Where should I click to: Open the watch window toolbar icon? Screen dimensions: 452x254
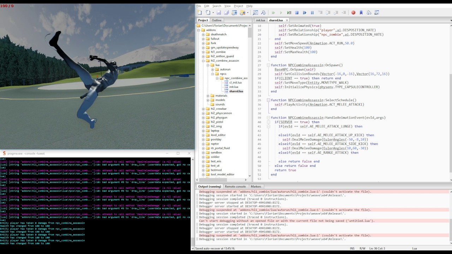point(376,13)
